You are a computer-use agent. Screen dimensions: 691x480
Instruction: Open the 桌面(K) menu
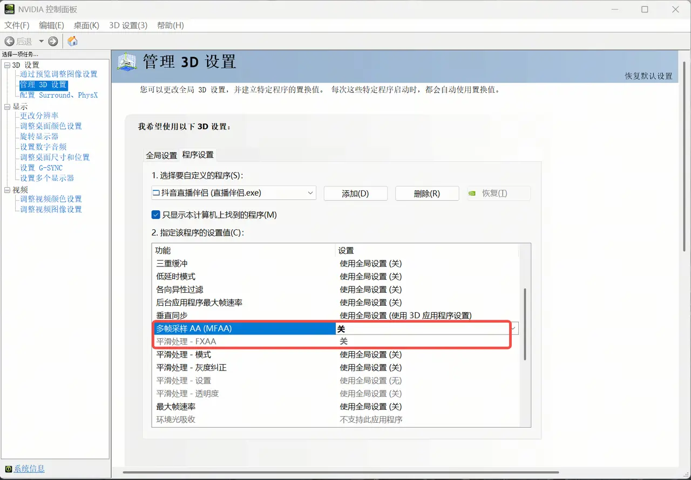[x=86, y=25]
